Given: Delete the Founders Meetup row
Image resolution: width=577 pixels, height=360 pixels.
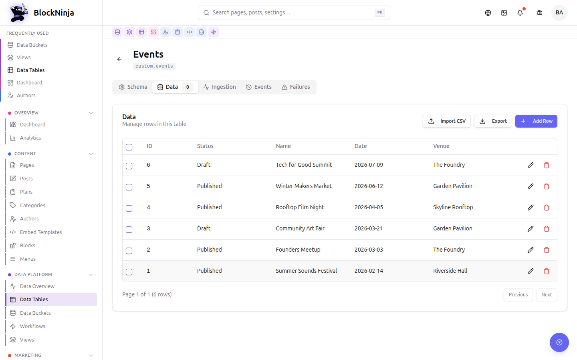Looking at the screenshot, I should (547, 250).
